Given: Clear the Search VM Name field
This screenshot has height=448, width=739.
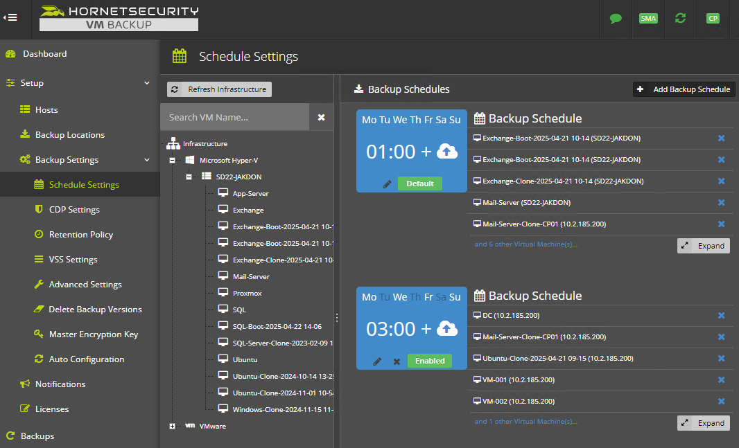Looking at the screenshot, I should (321, 117).
